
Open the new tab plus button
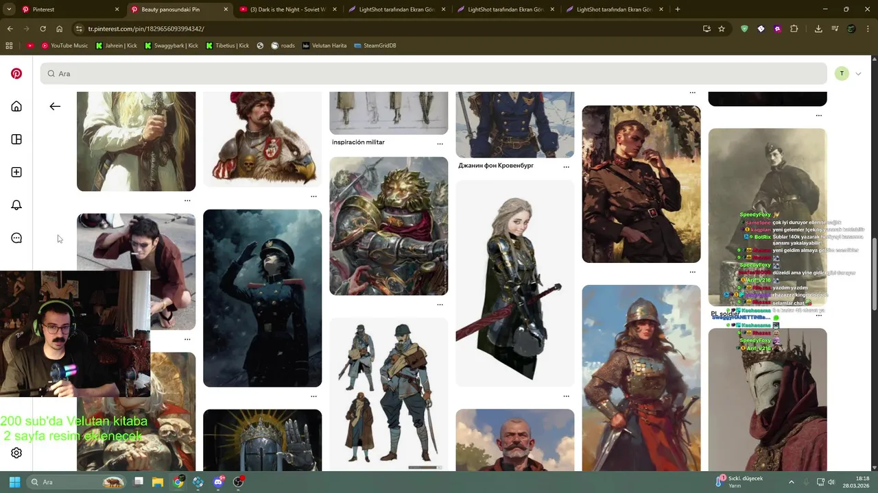pyautogui.click(x=677, y=9)
